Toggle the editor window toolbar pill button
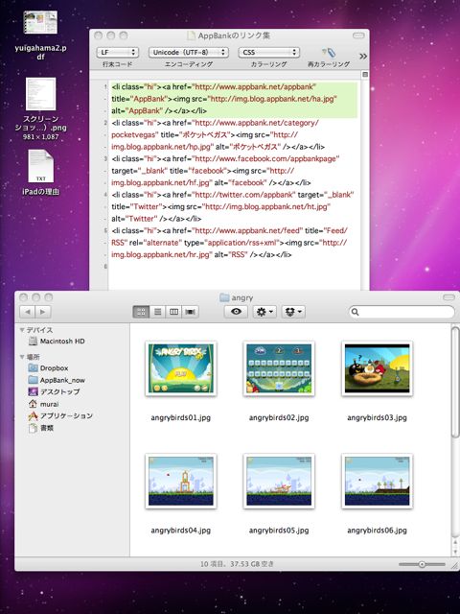Image resolution: width=460 pixels, height=614 pixels. (x=358, y=35)
